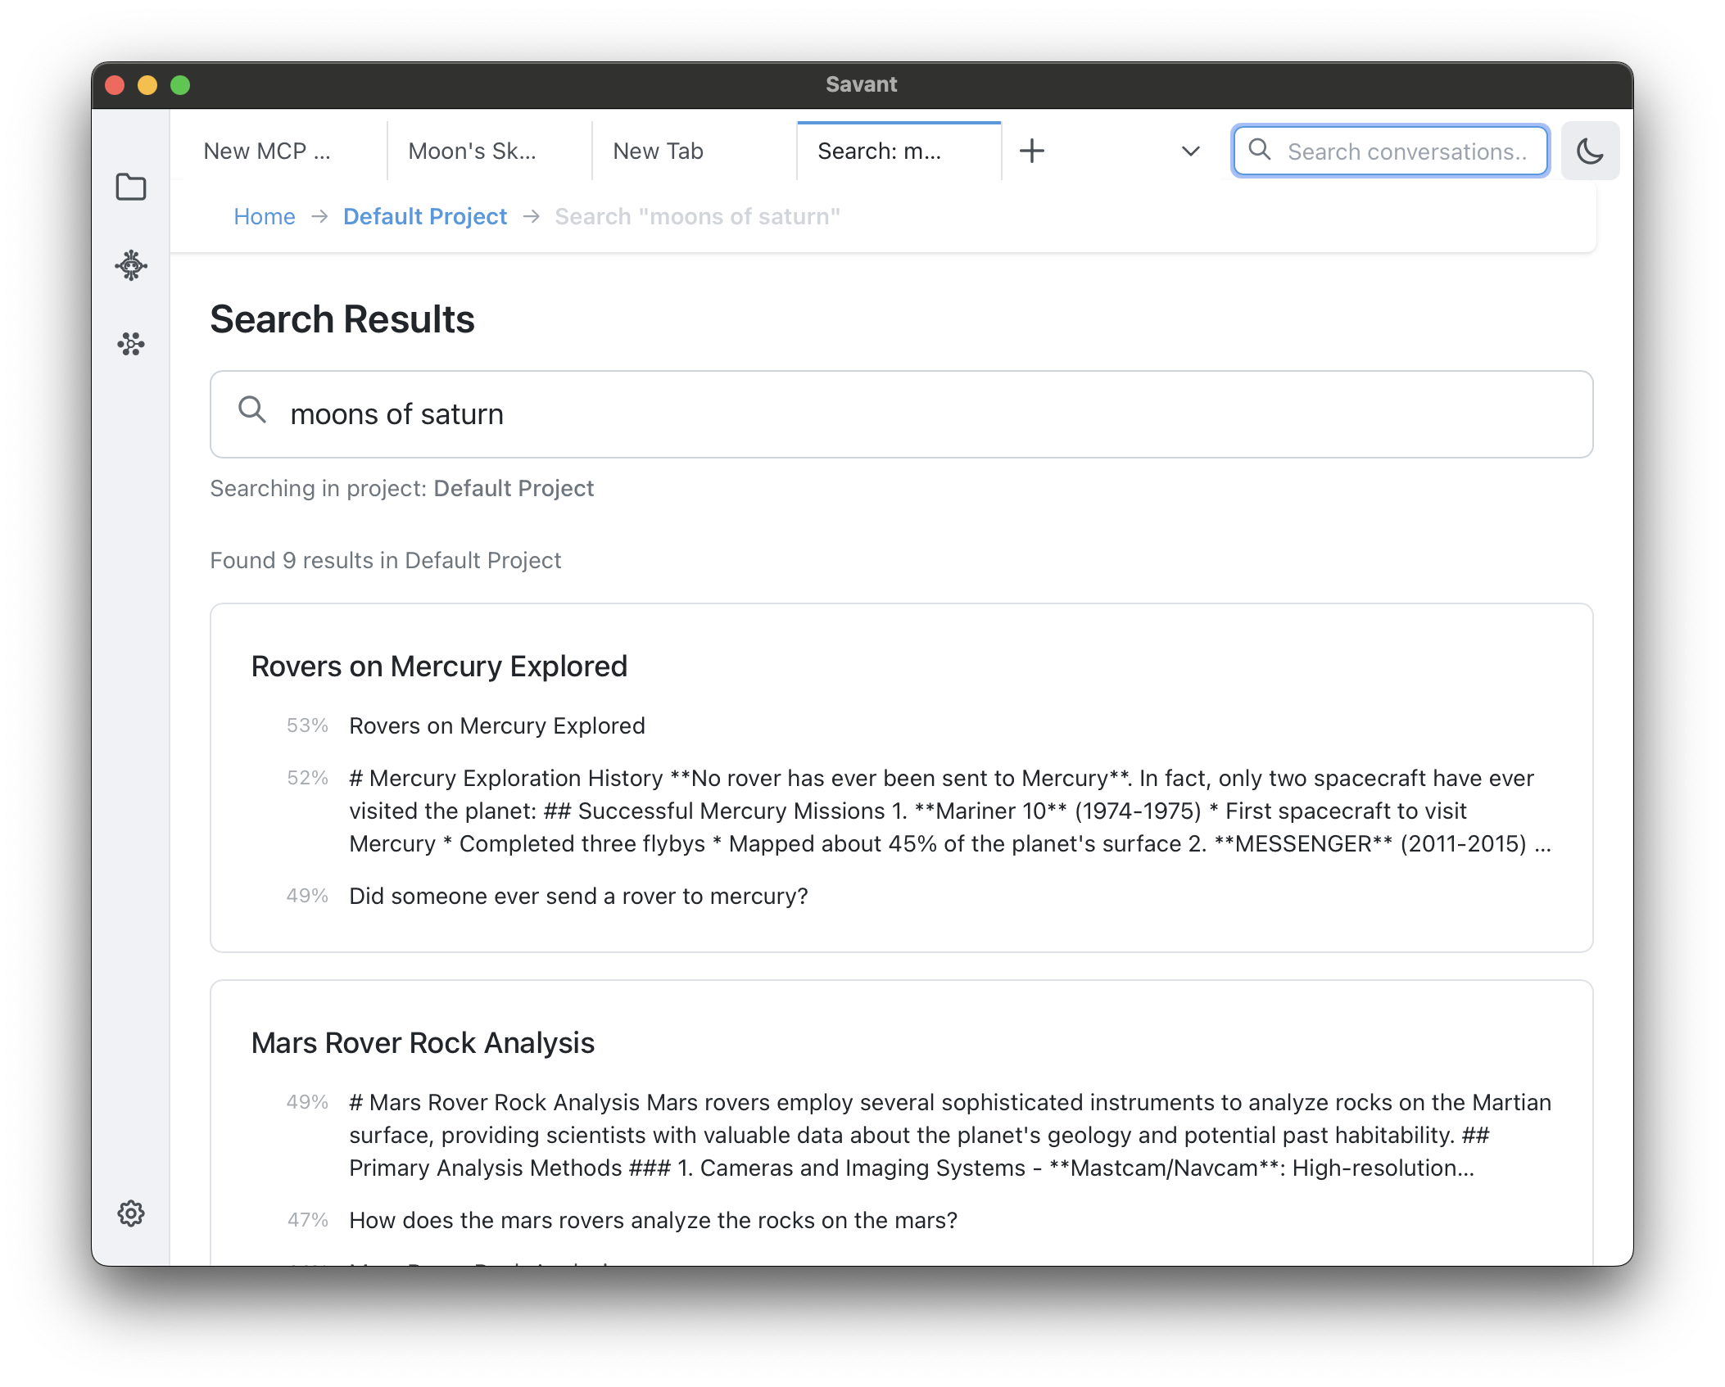
Task: Select the New Tab tab
Action: coord(658,151)
